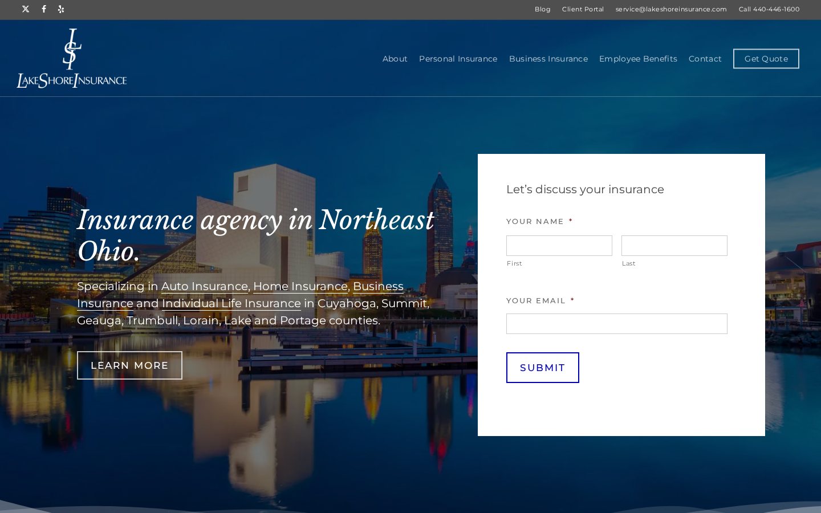Click the 'YOUR NAME' field label
The image size is (821, 513).
535,222
